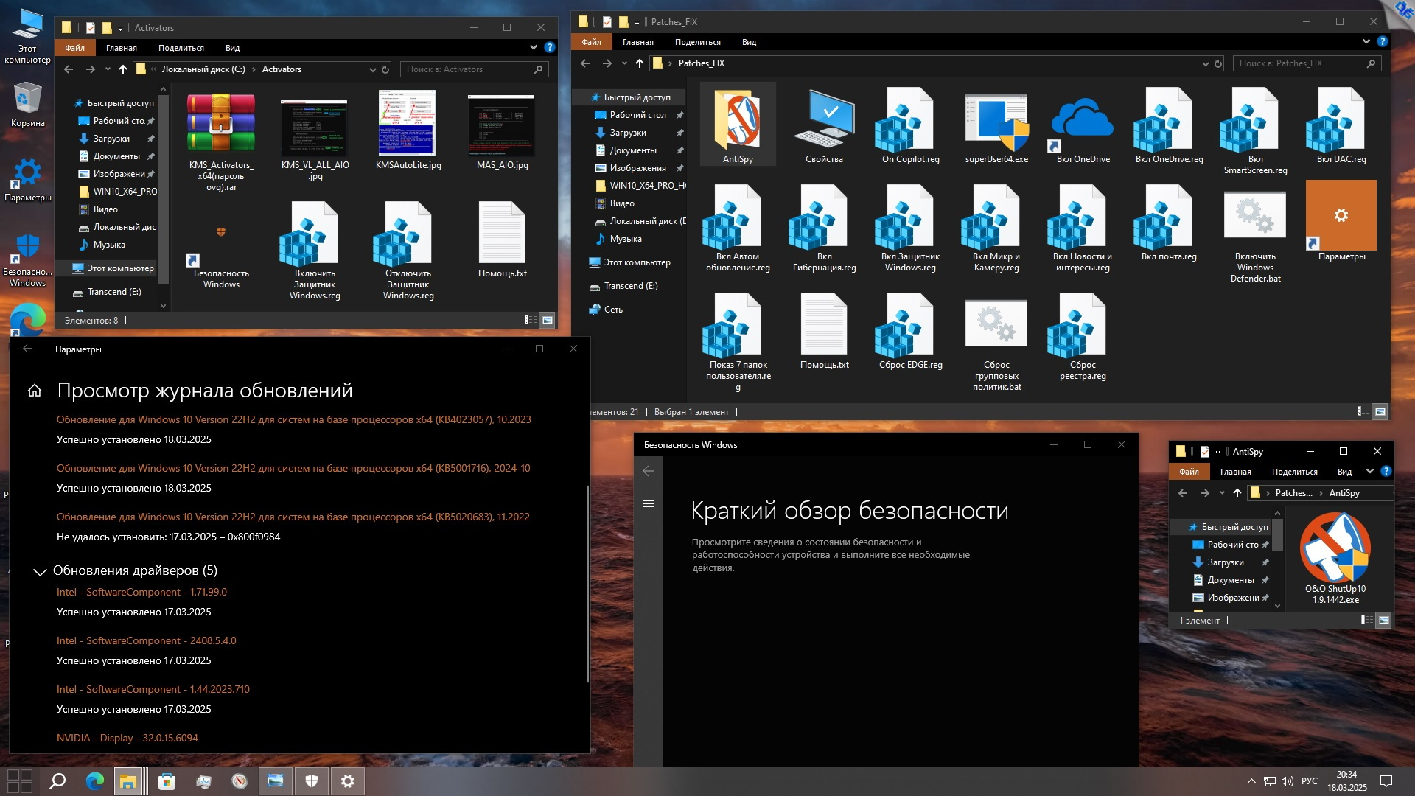
Task: Open Windows Security shield in taskbar
Action: click(x=312, y=781)
